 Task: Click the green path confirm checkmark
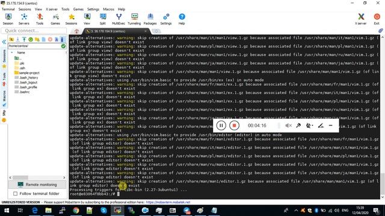click(x=63, y=46)
